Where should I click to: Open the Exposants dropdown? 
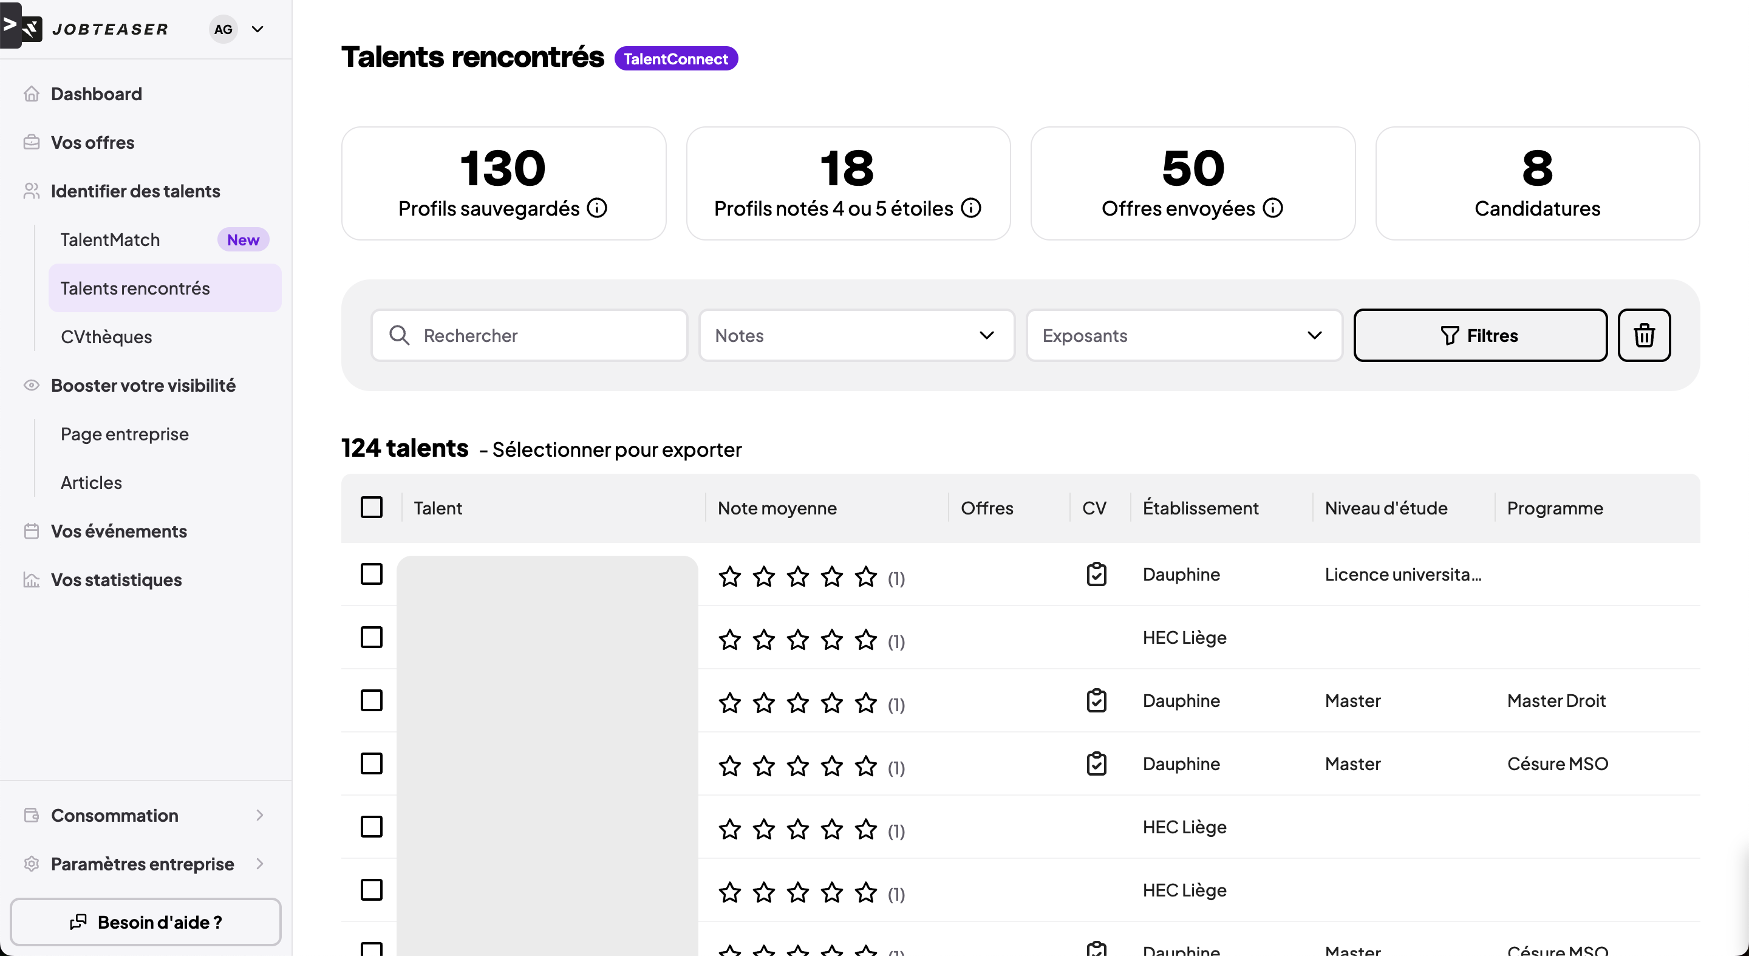pyautogui.click(x=1184, y=335)
